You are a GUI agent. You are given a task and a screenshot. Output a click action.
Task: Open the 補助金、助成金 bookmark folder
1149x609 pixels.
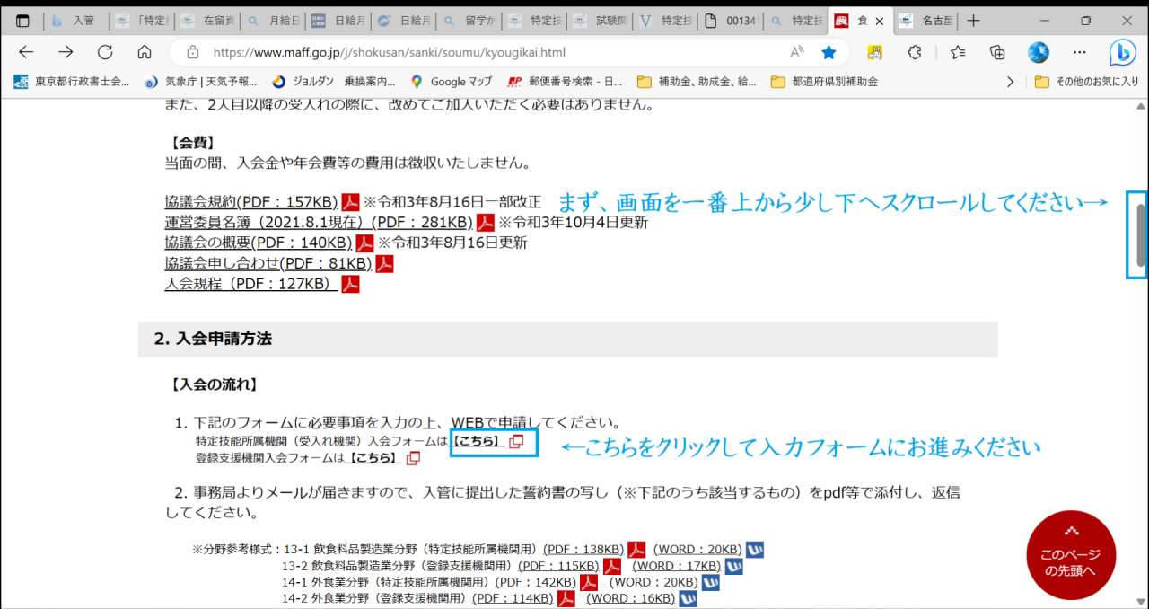tap(697, 82)
